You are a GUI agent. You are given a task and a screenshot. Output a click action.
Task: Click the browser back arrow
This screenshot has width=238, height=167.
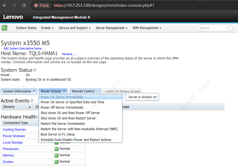[x=5, y=5]
